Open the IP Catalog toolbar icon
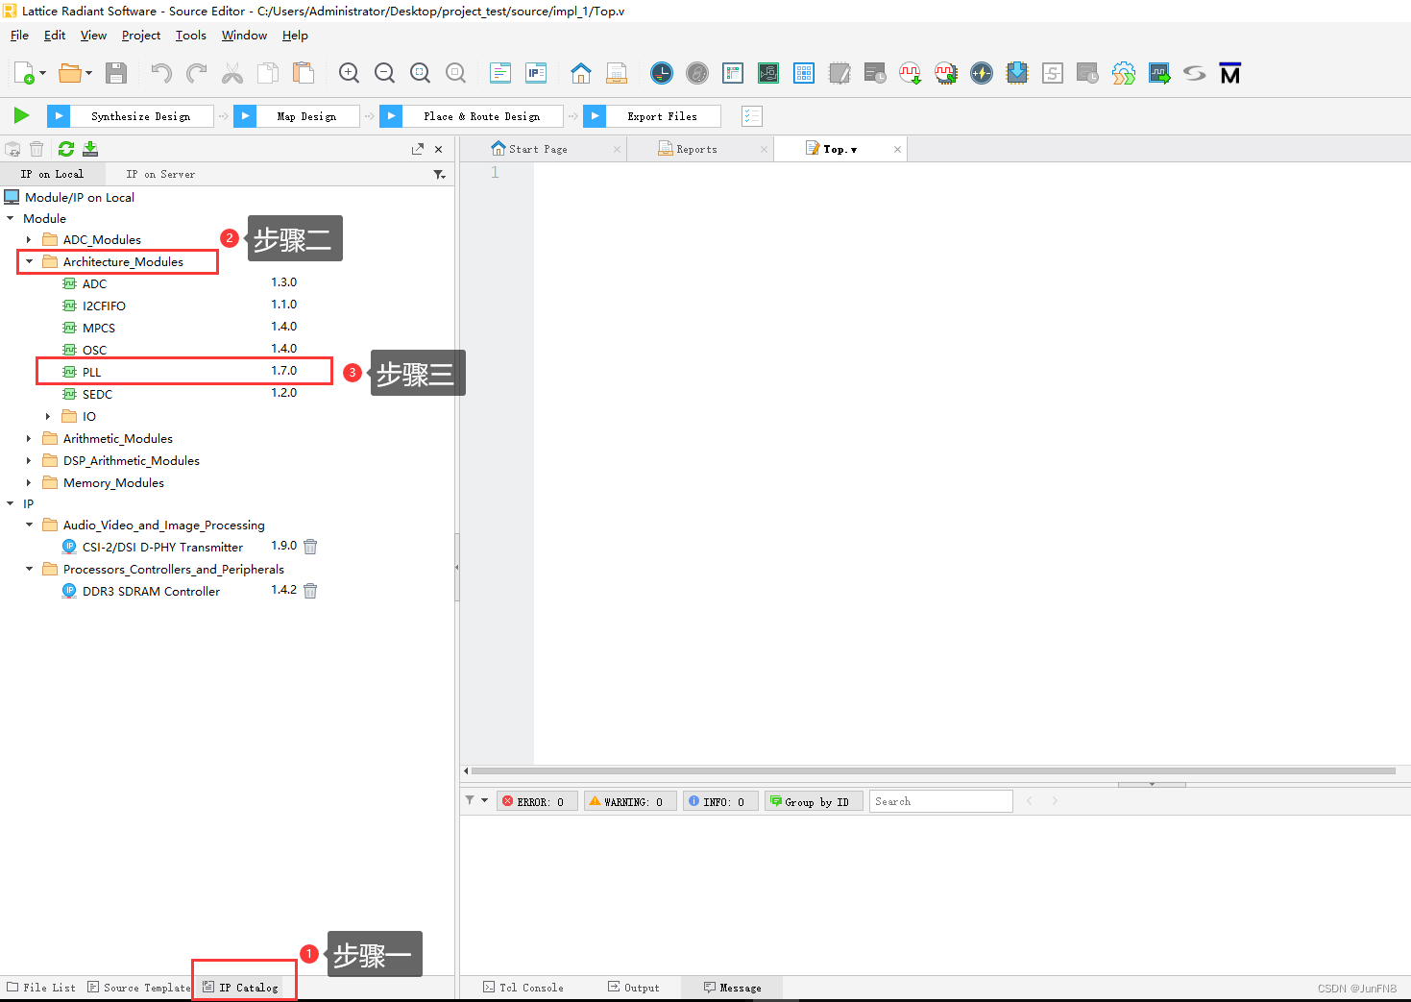The height and width of the screenshot is (1002, 1411). (x=536, y=73)
